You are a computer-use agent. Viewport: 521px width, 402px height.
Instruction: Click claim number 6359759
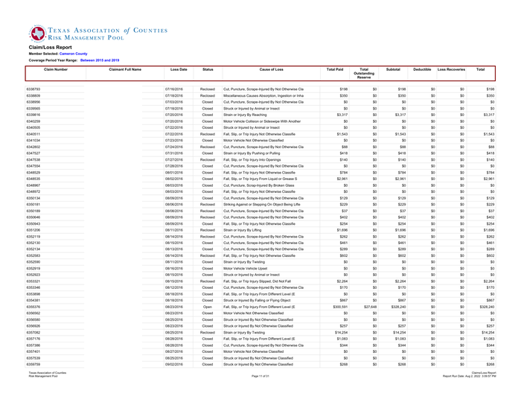pyautogui.click(x=33, y=365)
